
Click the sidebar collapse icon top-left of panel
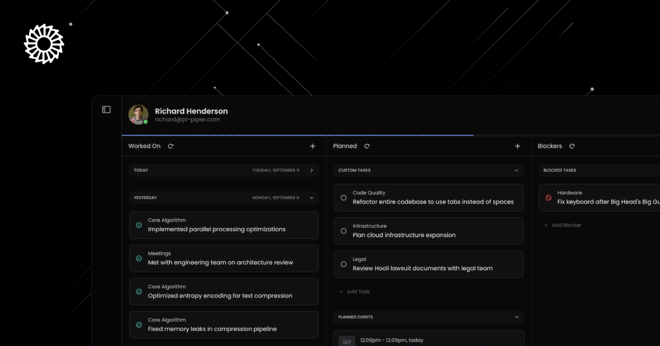[106, 109]
